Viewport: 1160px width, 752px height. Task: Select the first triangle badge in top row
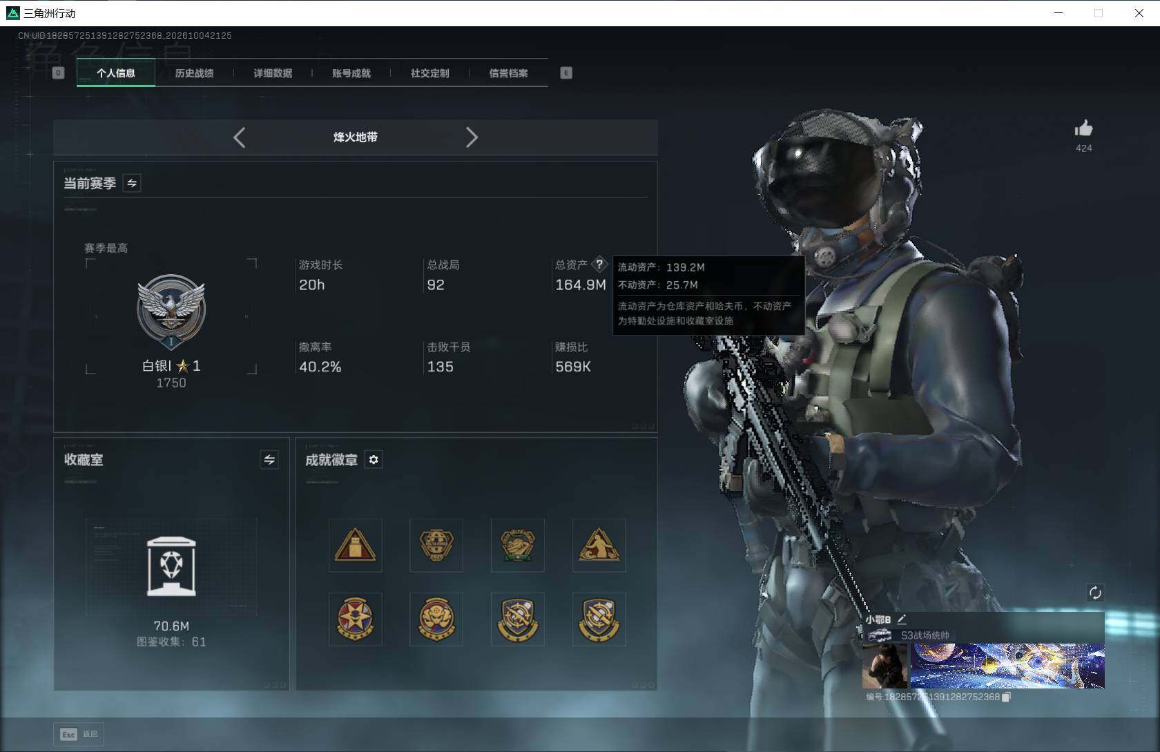tap(355, 546)
